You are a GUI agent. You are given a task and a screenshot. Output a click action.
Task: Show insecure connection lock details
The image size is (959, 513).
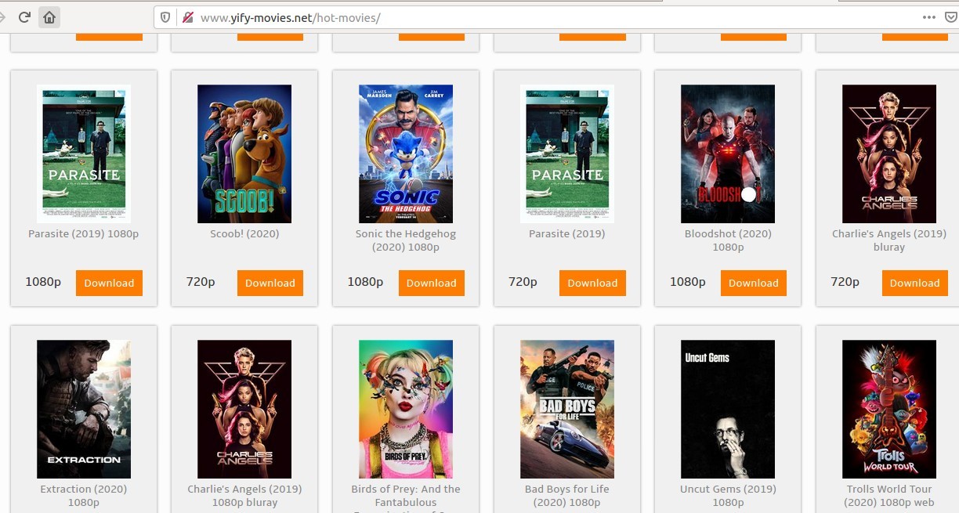click(x=186, y=17)
